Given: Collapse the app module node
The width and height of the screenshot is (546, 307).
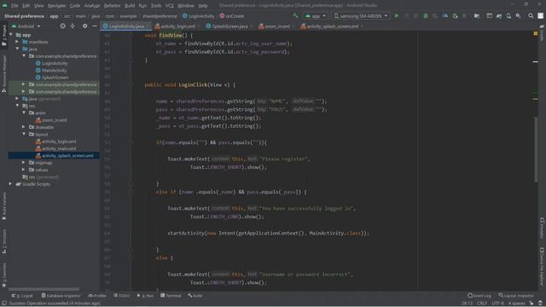Looking at the screenshot, I should tap(11, 35).
